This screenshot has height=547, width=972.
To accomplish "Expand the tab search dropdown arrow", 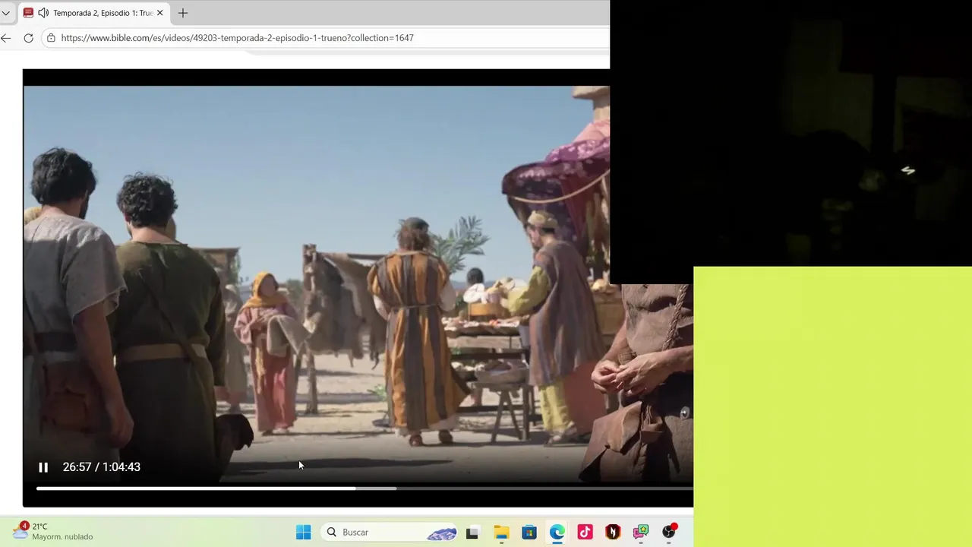I will (x=6, y=13).
